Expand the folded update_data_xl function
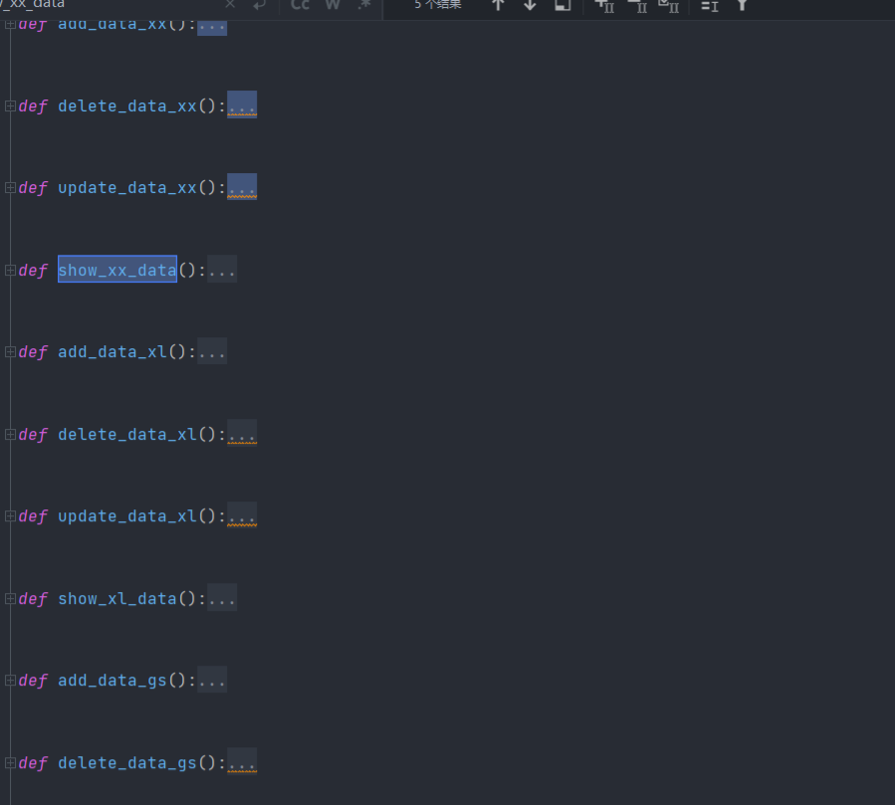The height and width of the screenshot is (805, 895). point(10,516)
